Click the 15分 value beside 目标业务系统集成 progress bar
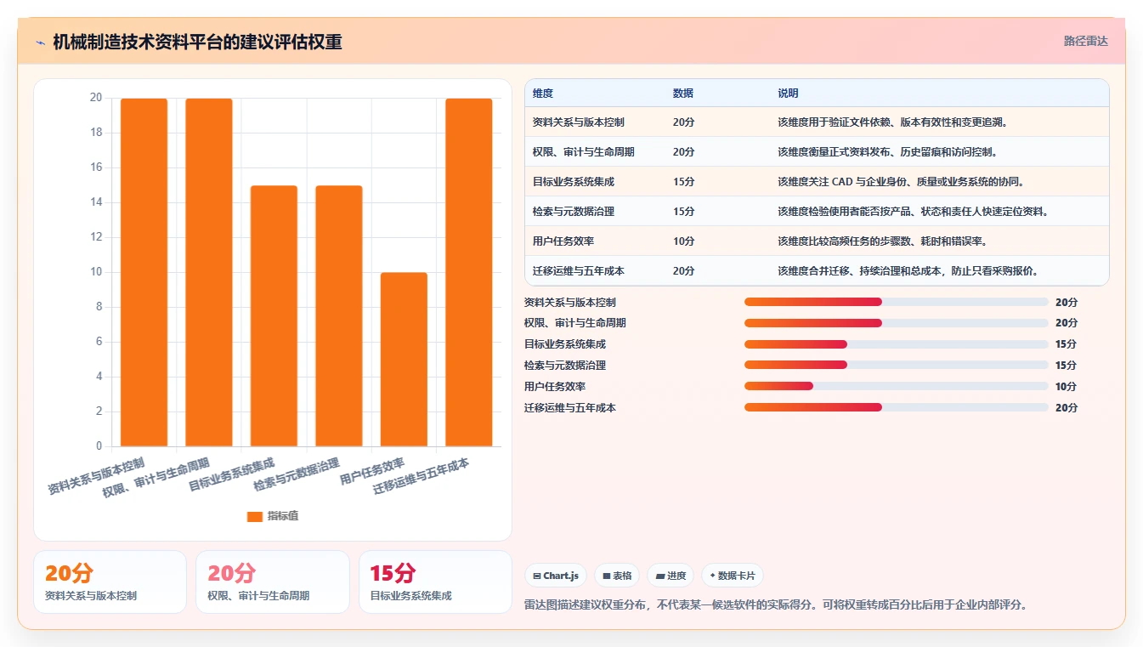 1067,344
